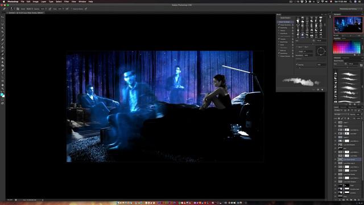This screenshot has width=364, height=205.
Task: Click the Brush Presets button
Action: (285, 18)
